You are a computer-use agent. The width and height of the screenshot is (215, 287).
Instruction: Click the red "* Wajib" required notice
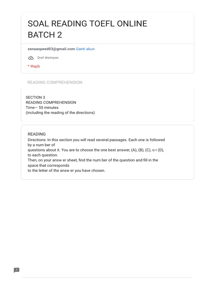(34, 66)
